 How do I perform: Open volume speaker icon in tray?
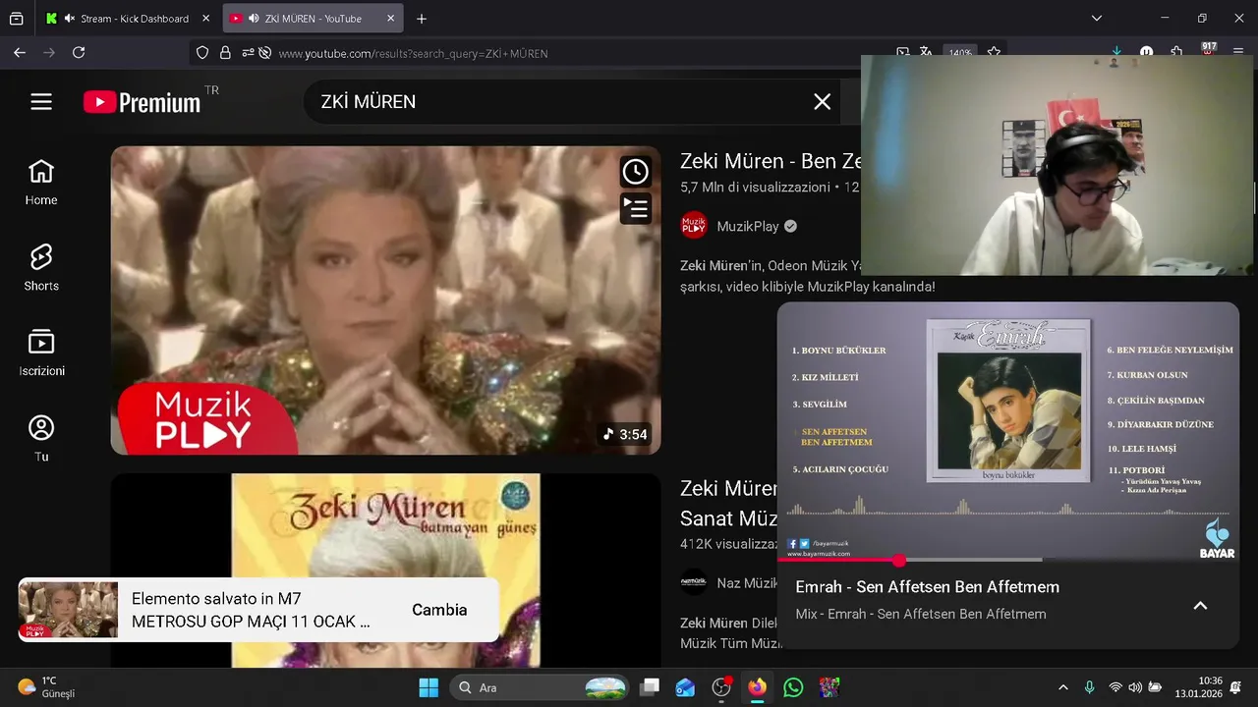point(1135,687)
